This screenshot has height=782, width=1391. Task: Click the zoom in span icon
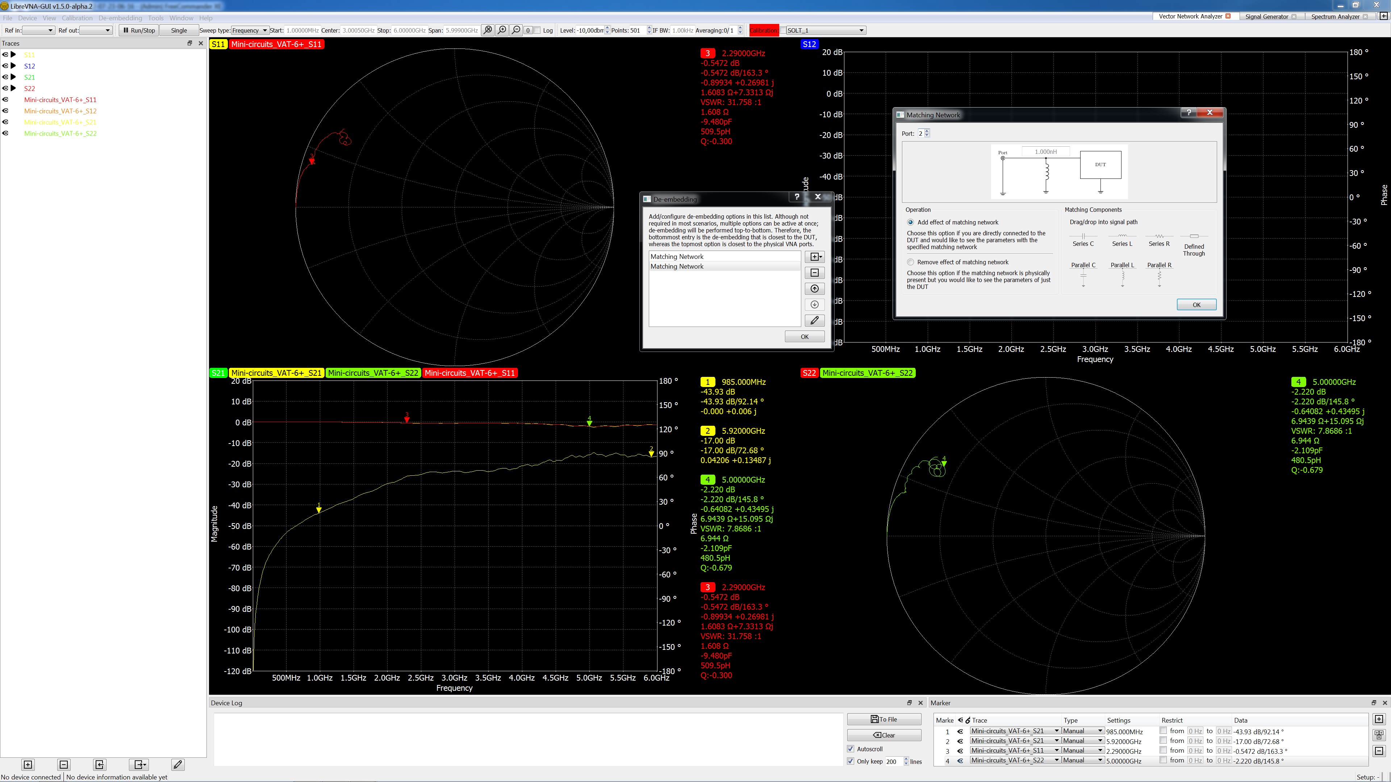click(x=502, y=30)
